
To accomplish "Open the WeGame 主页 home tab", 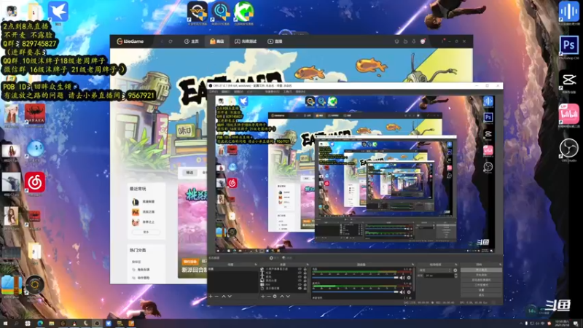I will [x=192, y=42].
